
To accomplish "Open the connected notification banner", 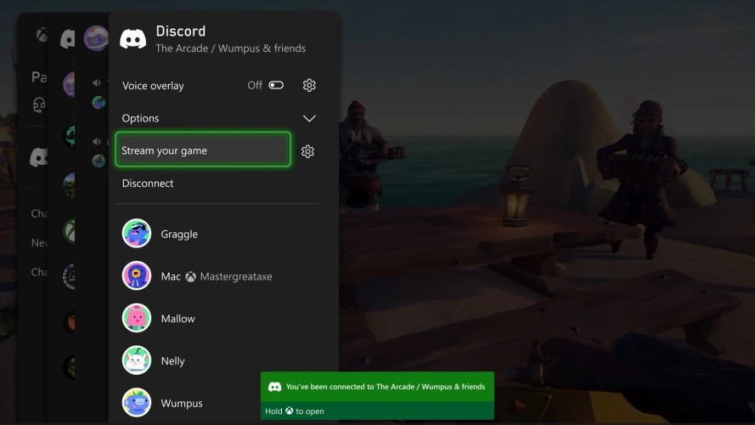I will point(377,387).
